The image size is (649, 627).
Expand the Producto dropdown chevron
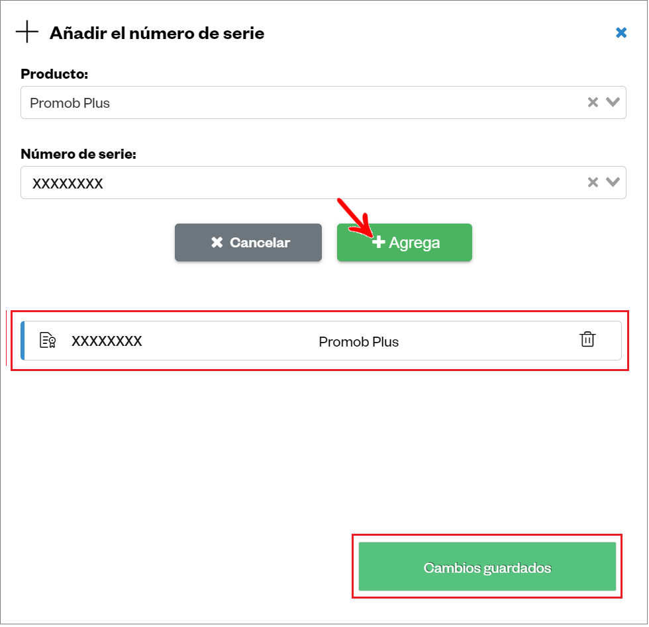pos(613,102)
